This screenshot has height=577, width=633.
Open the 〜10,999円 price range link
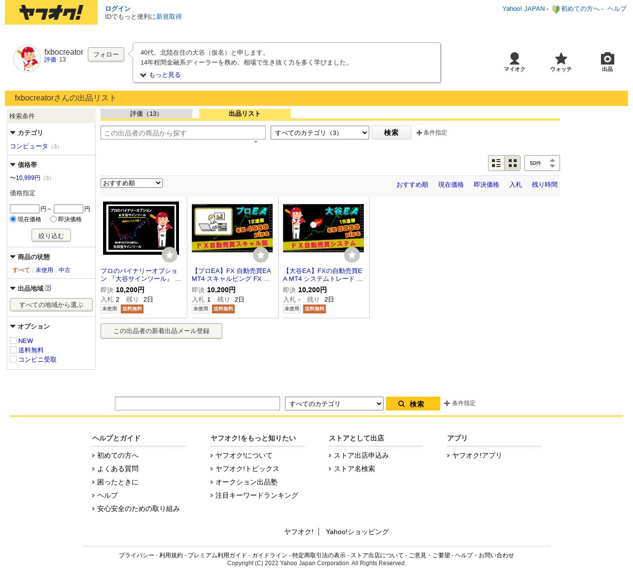point(25,178)
